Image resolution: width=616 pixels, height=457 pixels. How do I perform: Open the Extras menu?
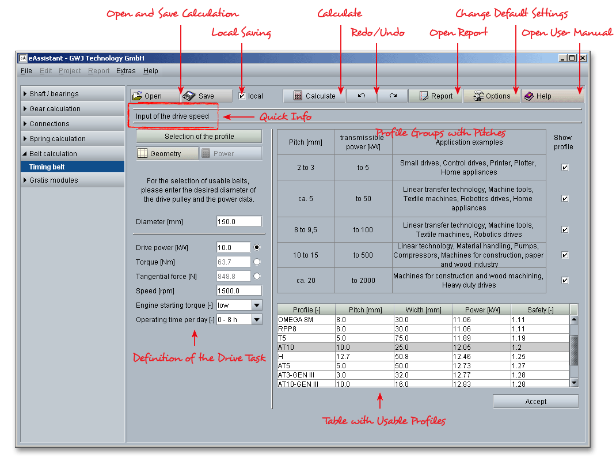click(x=126, y=71)
